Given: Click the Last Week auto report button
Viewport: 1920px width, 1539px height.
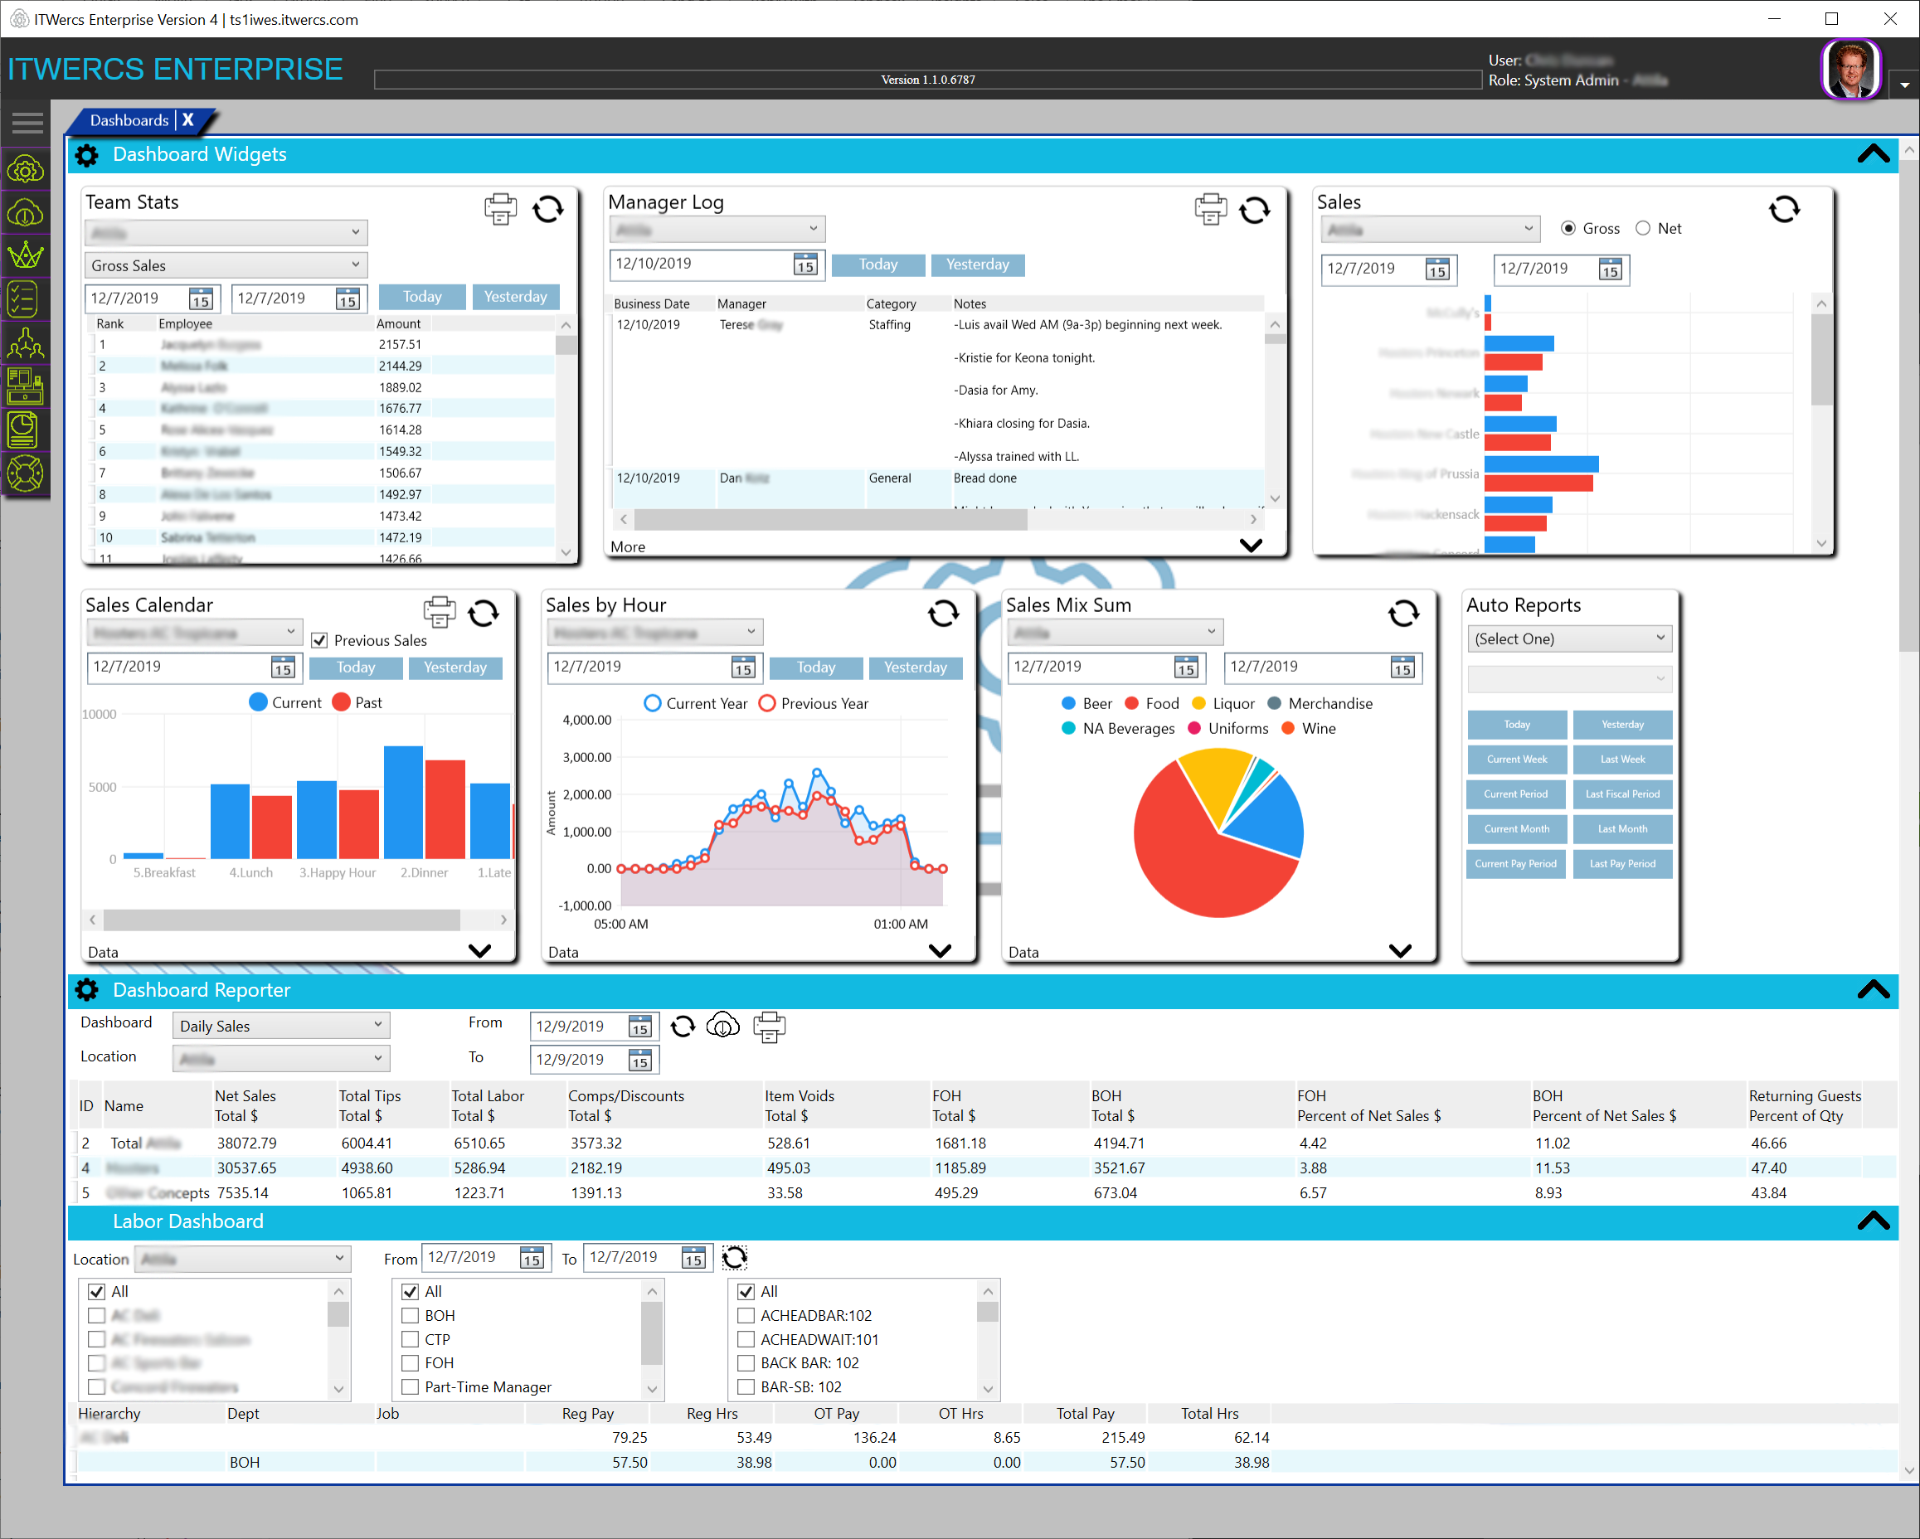Looking at the screenshot, I should [1621, 760].
